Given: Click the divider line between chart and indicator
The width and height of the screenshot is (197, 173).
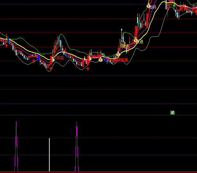Looking at the screenshot, I should (x=96, y=115).
